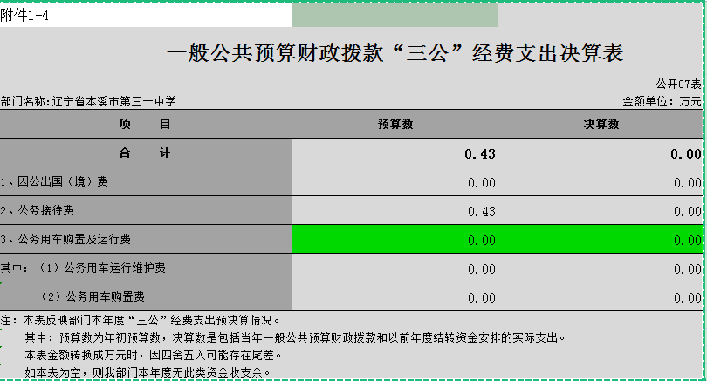Image resolution: width=707 pixels, height=381 pixels.
Task: Select the 金额单位:万元 cell
Action: pos(662,101)
